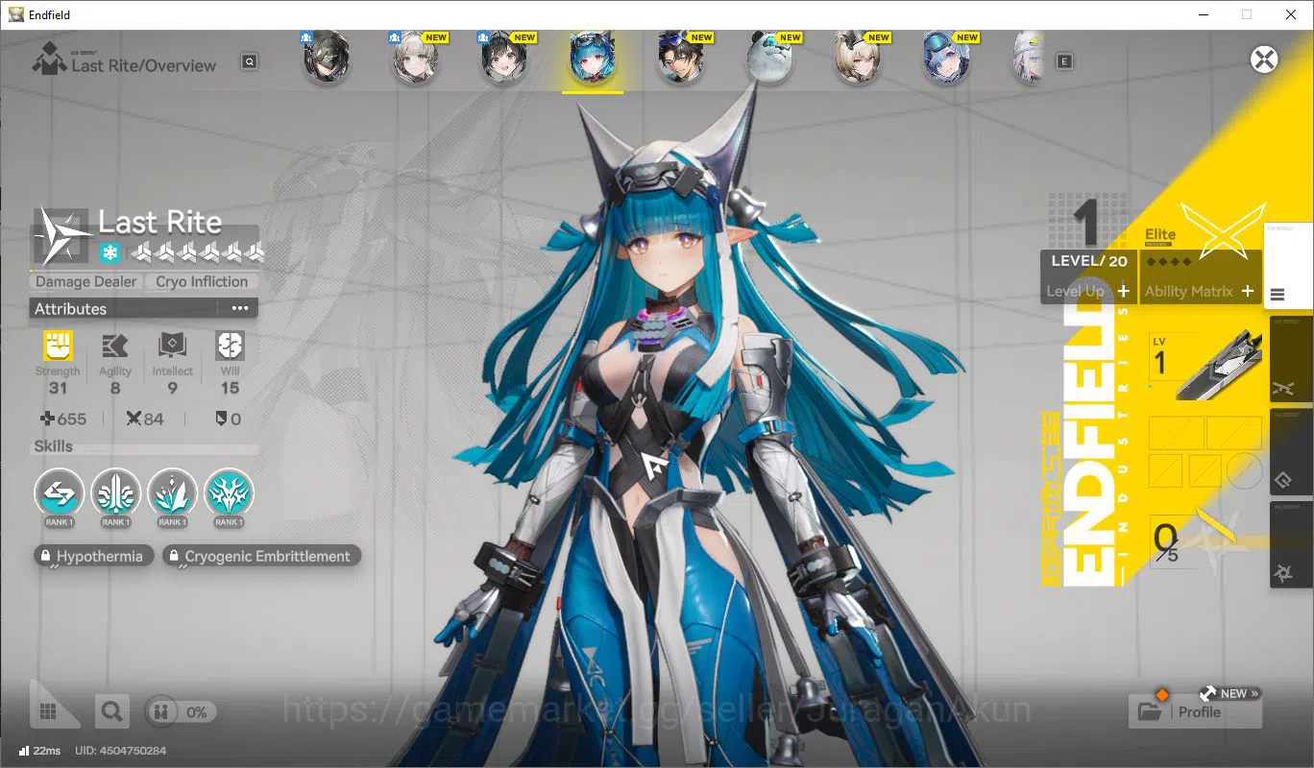The height and width of the screenshot is (768, 1314).
Task: Open the 0% trust indicator
Action: pyautogui.click(x=181, y=711)
